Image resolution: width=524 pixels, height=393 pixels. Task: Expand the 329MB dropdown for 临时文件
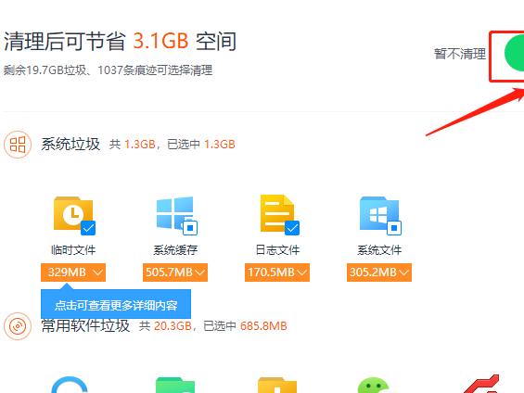point(73,273)
